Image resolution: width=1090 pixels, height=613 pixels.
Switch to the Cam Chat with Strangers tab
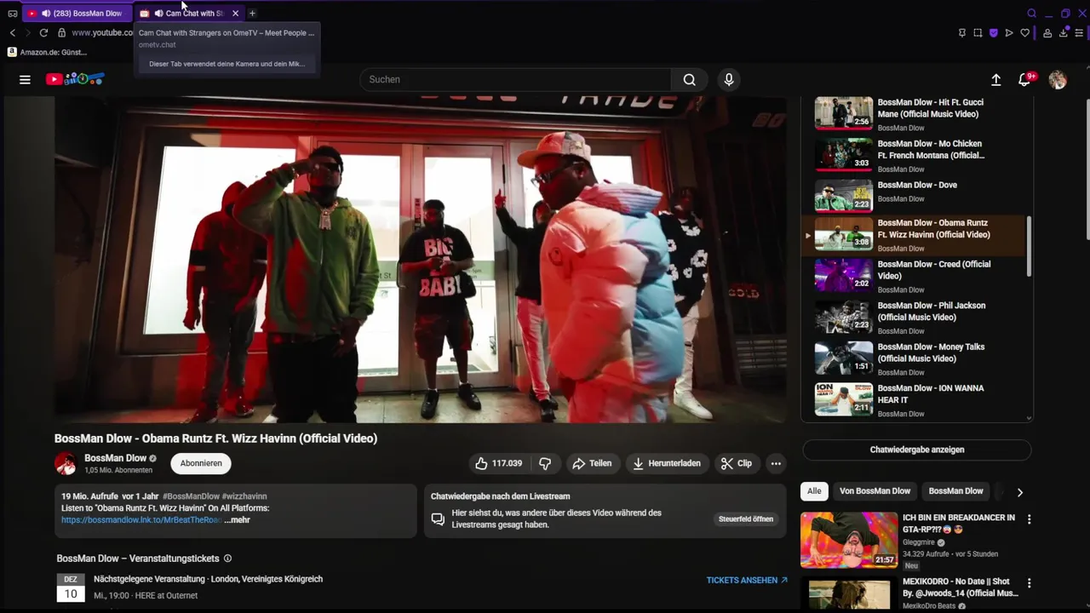pyautogui.click(x=189, y=13)
